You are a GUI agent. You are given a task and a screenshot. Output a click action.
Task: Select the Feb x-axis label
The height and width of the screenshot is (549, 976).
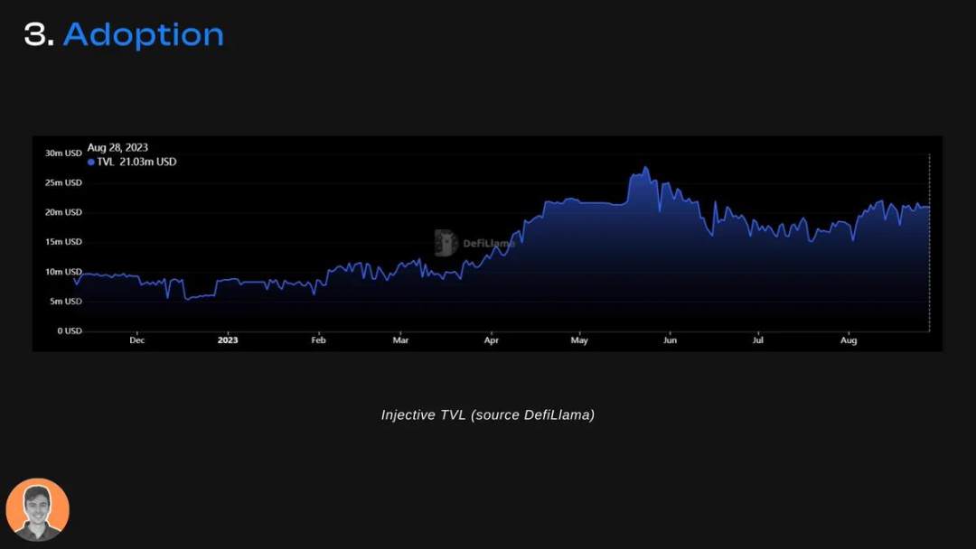pyautogui.click(x=318, y=340)
